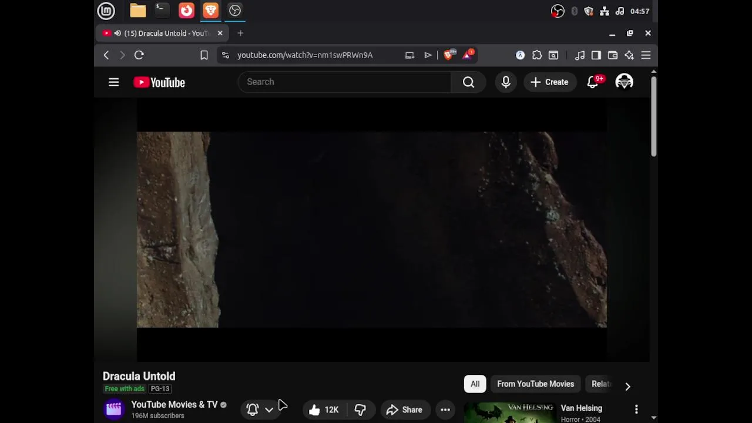
Task: Open the extensions puzzle menu
Action: (x=537, y=55)
